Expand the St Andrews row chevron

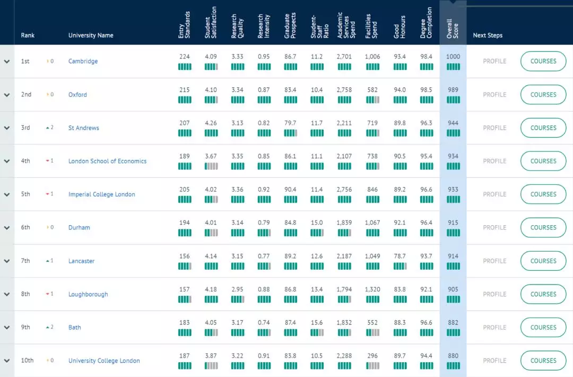coord(7,128)
